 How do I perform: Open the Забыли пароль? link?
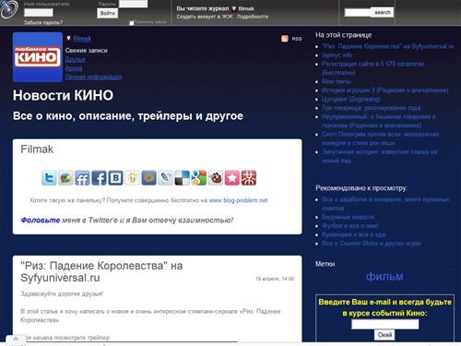point(43,22)
